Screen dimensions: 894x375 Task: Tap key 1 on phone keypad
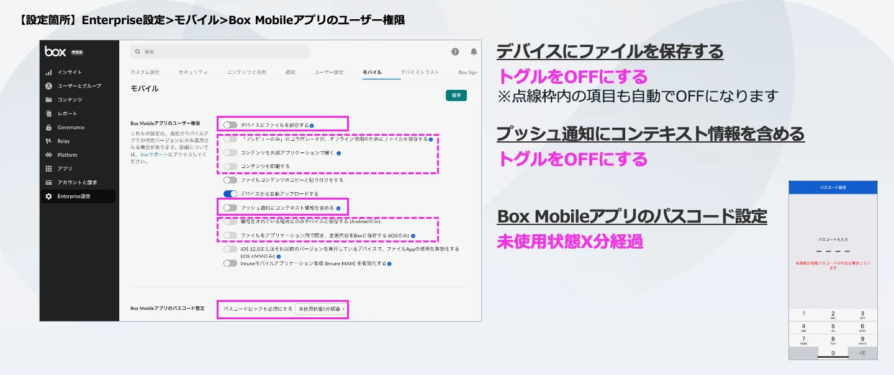coord(803,315)
